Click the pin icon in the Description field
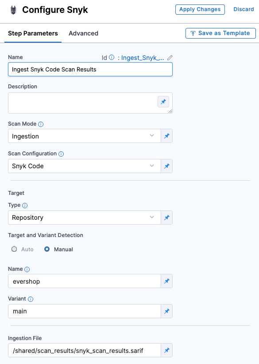259x364 pixels. pyautogui.click(x=163, y=102)
